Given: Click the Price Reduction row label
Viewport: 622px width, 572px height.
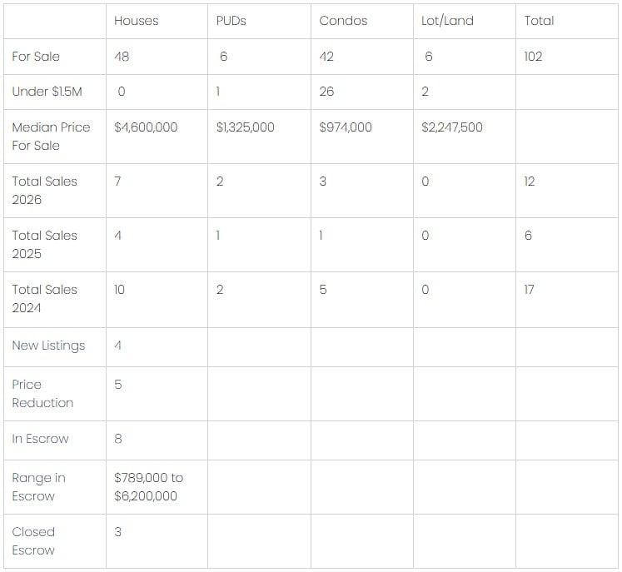Looking at the screenshot, I should [42, 394].
